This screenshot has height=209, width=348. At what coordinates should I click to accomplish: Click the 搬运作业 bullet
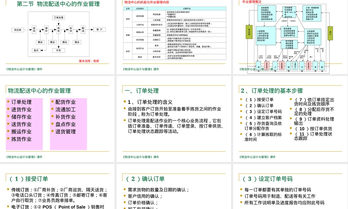[x=21, y=131]
